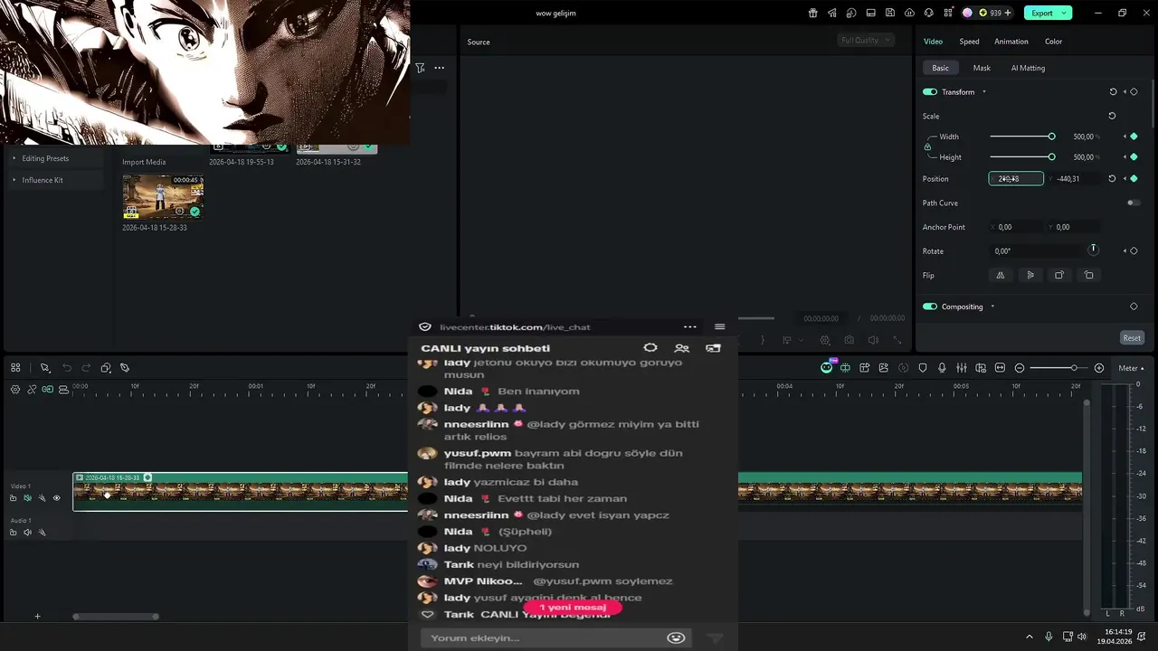Open cloud upload icon in title bar

pyautogui.click(x=909, y=13)
